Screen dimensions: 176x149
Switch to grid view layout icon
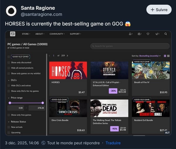(x=165, y=56)
